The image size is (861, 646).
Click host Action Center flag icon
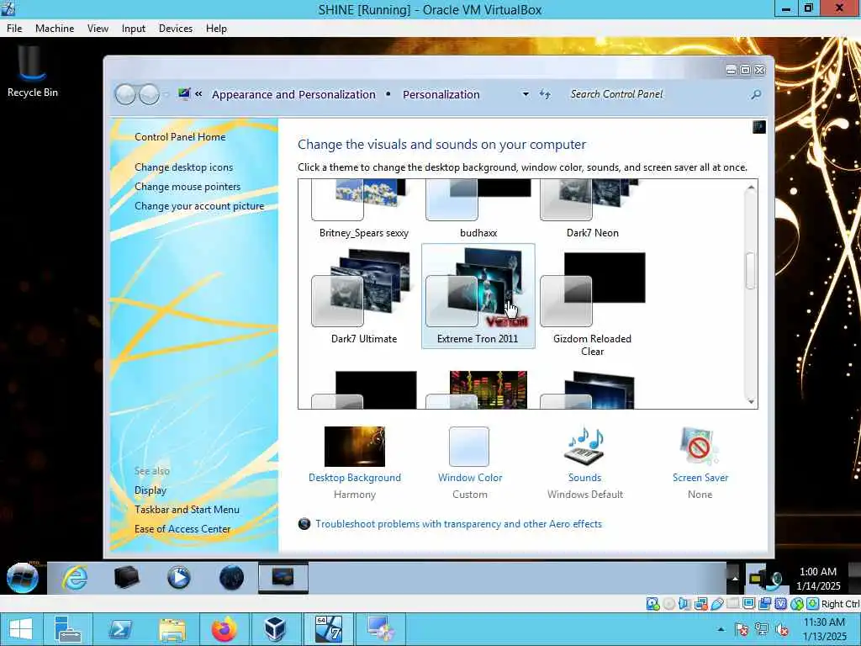742,629
